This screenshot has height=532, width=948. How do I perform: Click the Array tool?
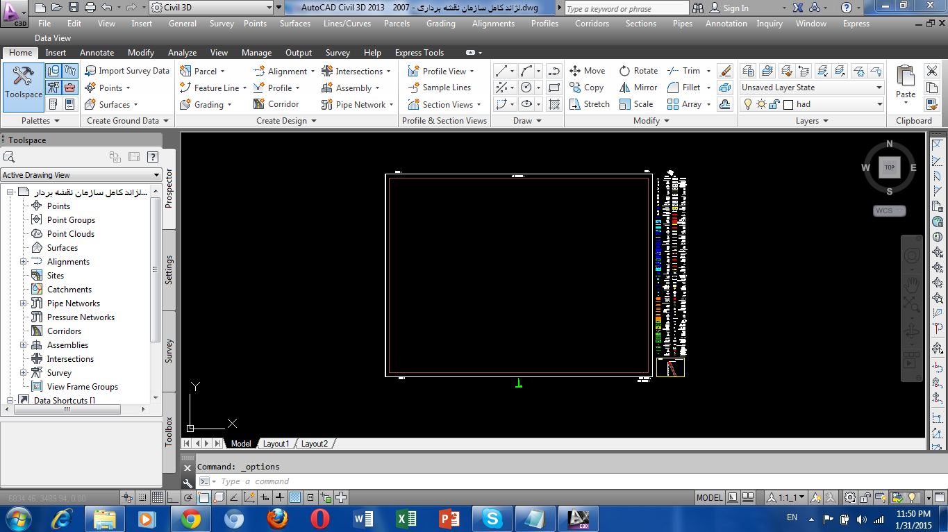684,104
